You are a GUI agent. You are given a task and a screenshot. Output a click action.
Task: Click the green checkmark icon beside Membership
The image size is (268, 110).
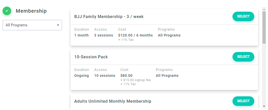pos(7,11)
